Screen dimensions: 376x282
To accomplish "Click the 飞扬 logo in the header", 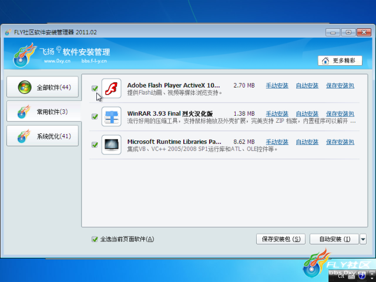I will [24, 55].
